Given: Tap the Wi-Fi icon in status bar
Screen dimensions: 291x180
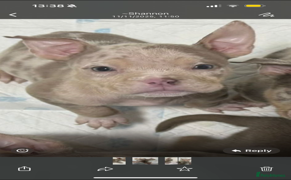Looking at the screenshot, I should click(x=233, y=6).
